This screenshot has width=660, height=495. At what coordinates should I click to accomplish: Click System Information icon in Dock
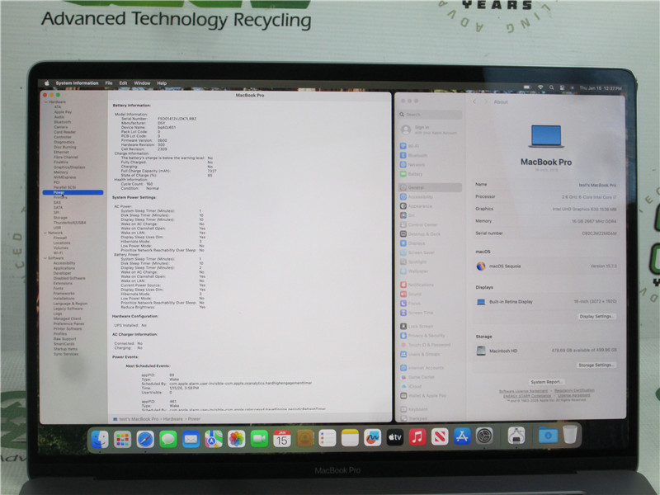tap(516, 436)
